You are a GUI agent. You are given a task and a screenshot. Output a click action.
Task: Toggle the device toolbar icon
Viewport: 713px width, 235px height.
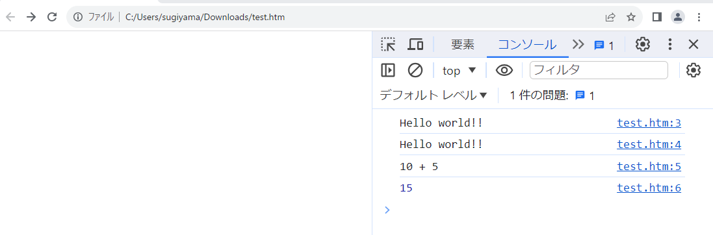415,45
